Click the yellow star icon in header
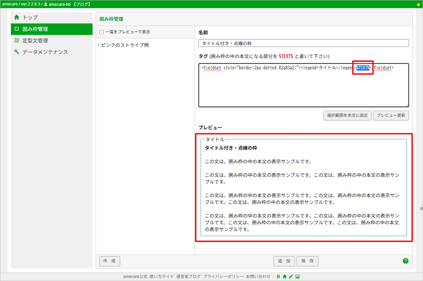This screenshot has width=423, height=281. coord(418,5)
